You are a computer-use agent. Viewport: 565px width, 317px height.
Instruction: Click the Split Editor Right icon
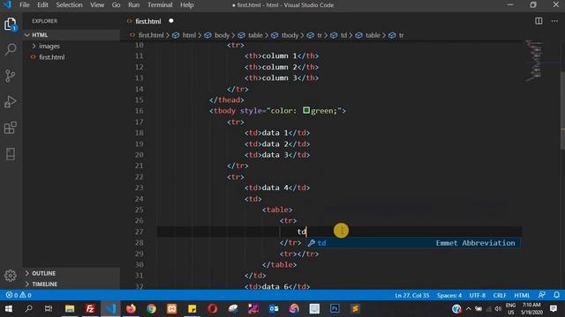(539, 21)
